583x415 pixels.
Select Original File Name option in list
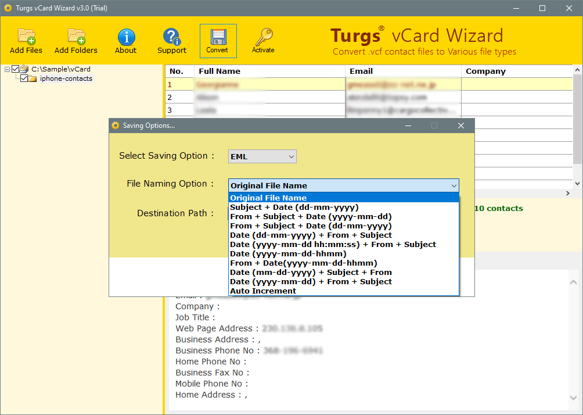point(344,198)
